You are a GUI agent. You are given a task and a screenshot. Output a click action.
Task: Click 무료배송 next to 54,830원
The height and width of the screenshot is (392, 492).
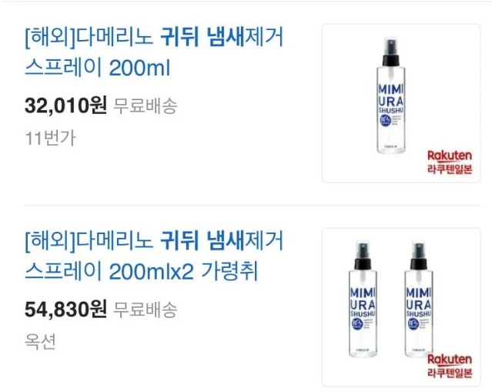click(x=145, y=310)
